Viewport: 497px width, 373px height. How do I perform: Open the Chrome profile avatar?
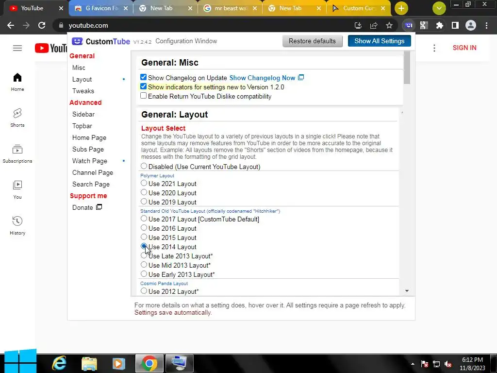point(471,25)
